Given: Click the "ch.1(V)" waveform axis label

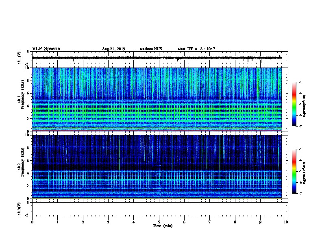Looking at the screenshot, I should [x=20, y=58].
